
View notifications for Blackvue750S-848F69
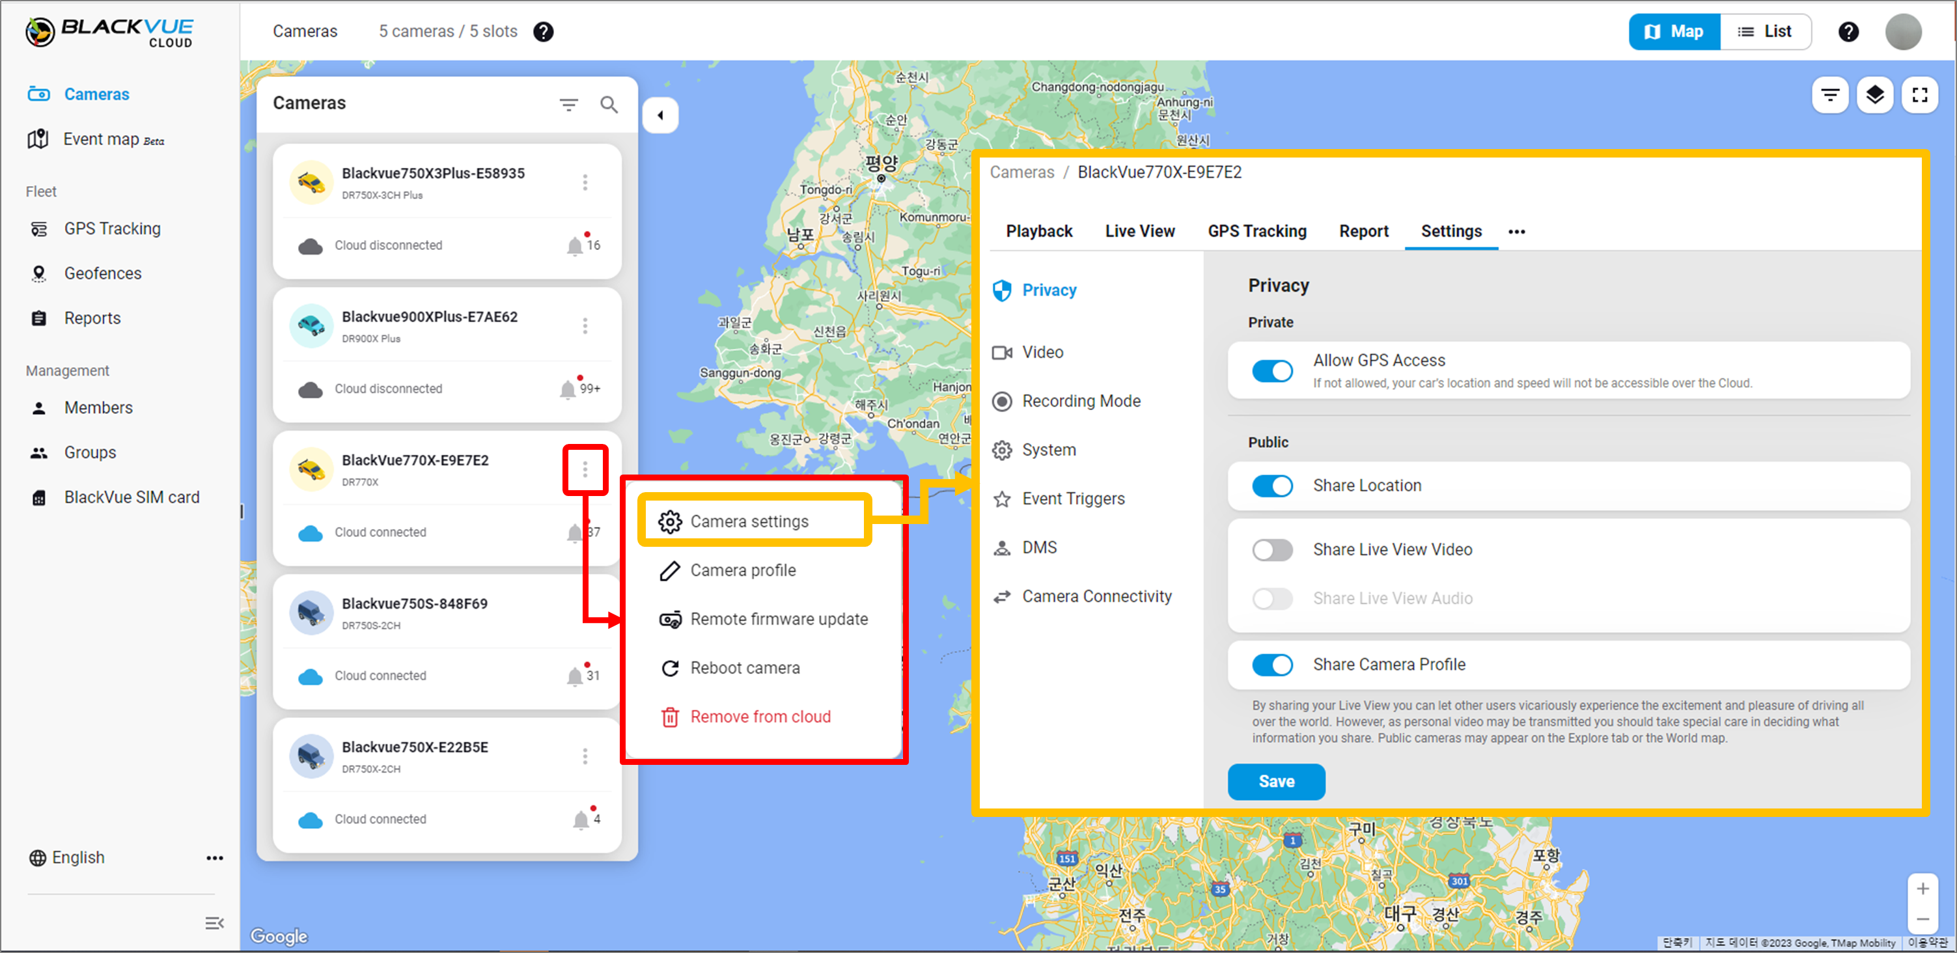[583, 674]
